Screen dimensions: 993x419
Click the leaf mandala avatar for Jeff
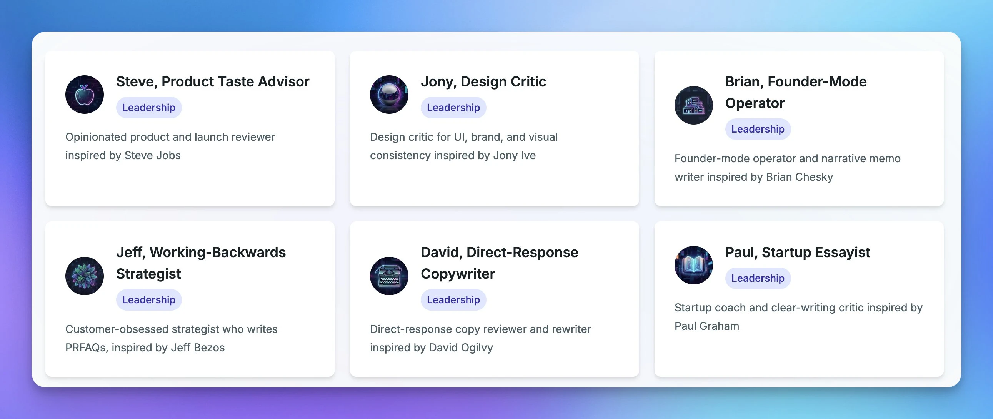point(85,276)
